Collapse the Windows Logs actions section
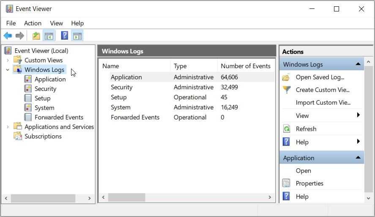Image resolution: width=375 pixels, height=217 pixels. (x=358, y=64)
